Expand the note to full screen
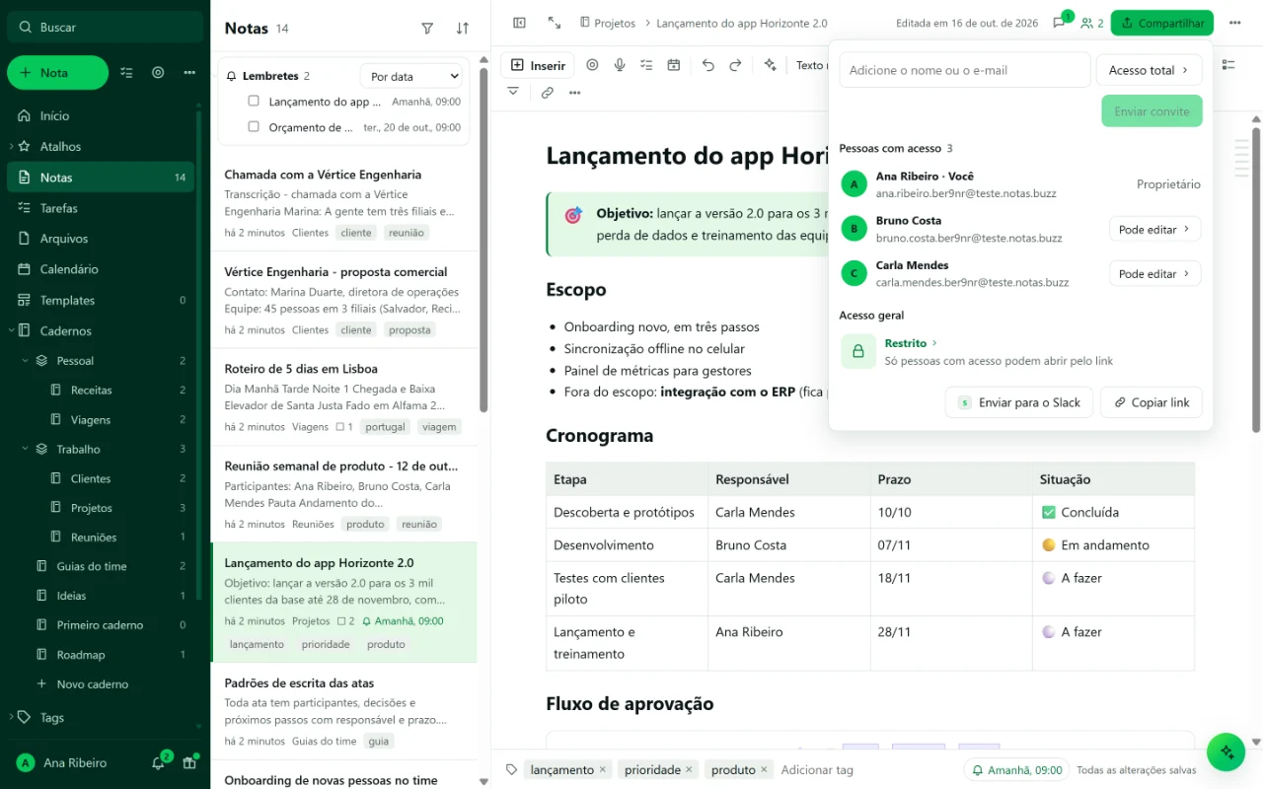Screen dimensions: 1263x789 pos(555,23)
